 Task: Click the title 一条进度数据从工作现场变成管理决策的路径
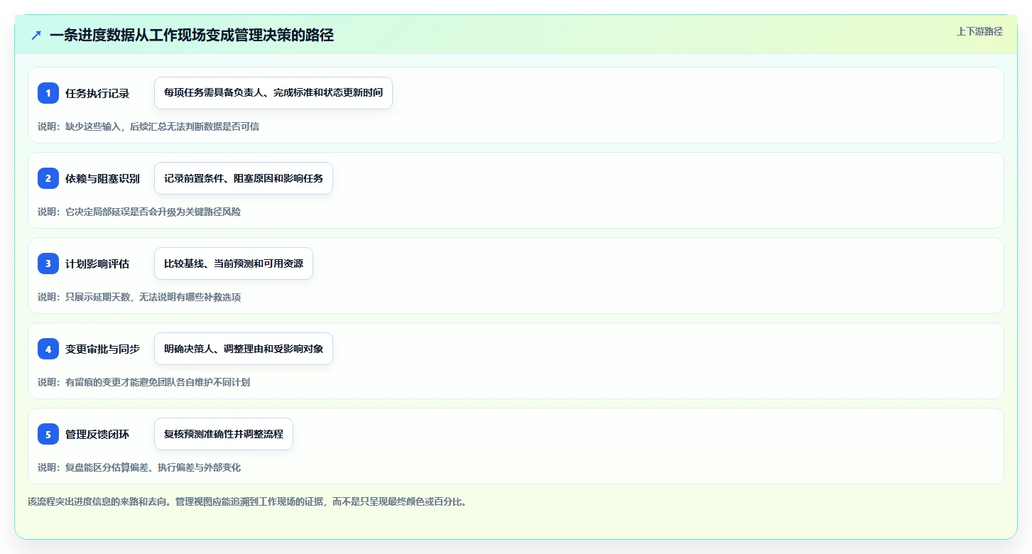click(192, 35)
